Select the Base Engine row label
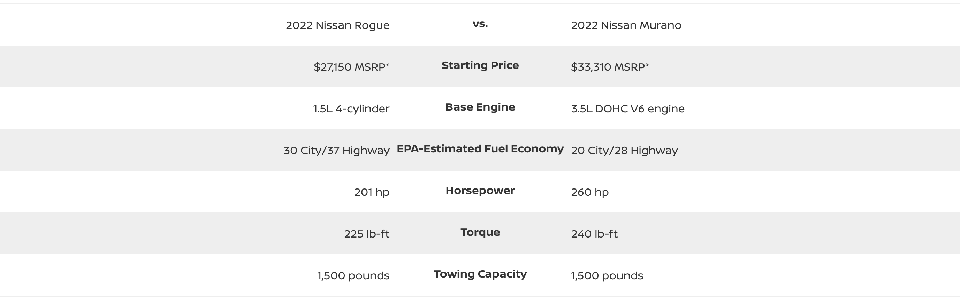The width and height of the screenshot is (960, 297). (x=480, y=107)
